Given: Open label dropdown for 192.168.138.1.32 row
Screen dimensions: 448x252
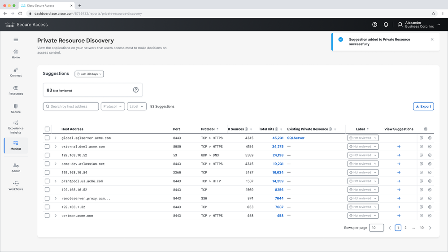Looking at the screenshot, I should point(363,207).
